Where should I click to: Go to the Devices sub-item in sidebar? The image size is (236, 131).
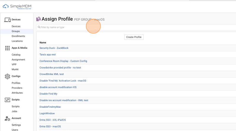coord(16,26)
